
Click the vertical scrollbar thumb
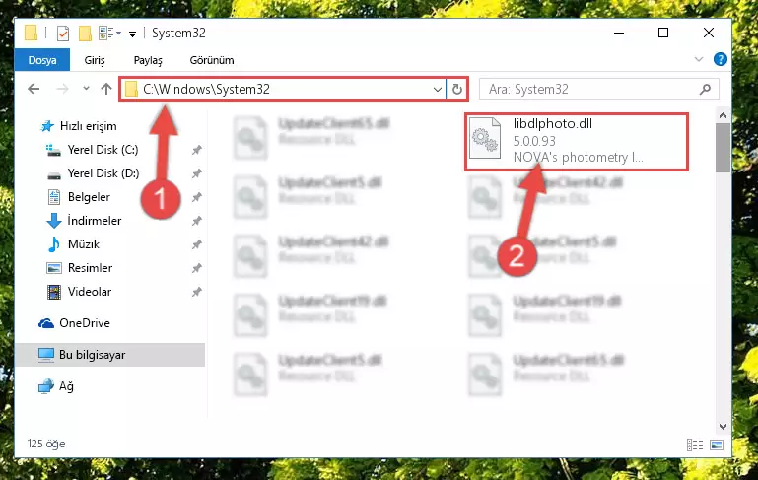[723, 148]
